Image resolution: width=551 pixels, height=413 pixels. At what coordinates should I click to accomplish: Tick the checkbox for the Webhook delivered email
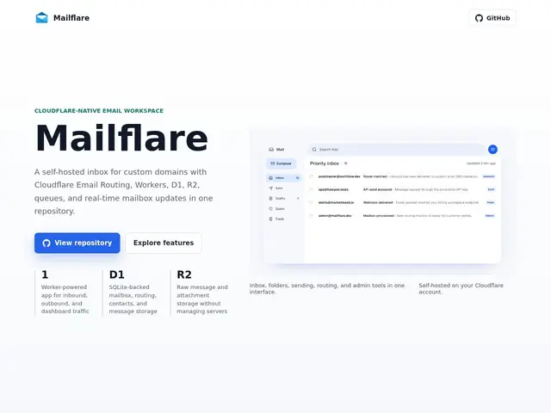click(x=312, y=203)
